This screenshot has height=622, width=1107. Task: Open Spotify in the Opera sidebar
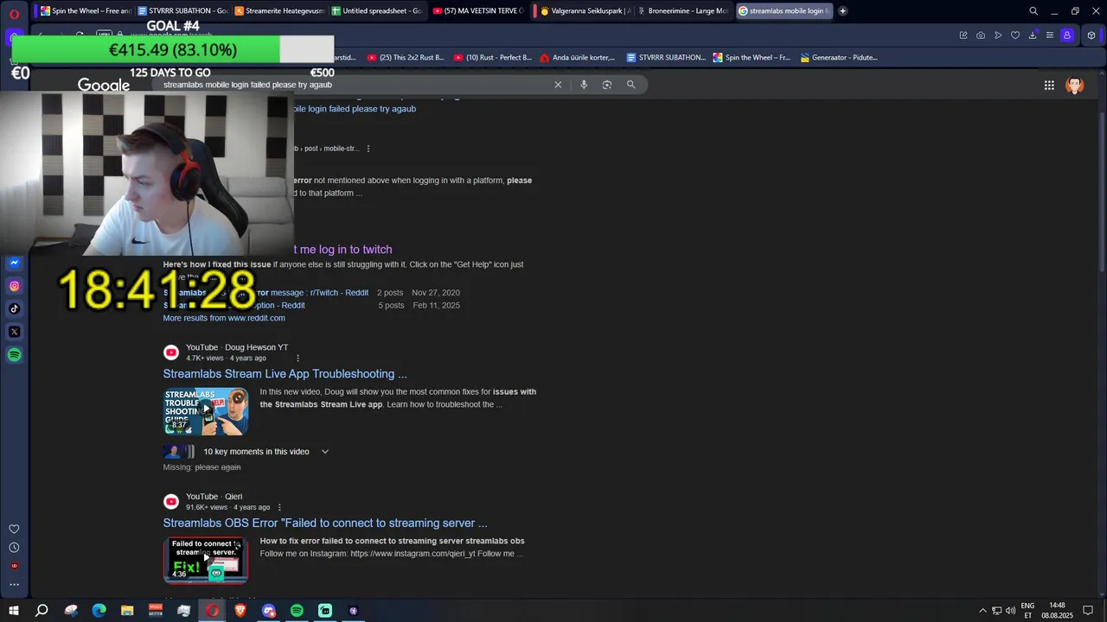click(x=14, y=355)
